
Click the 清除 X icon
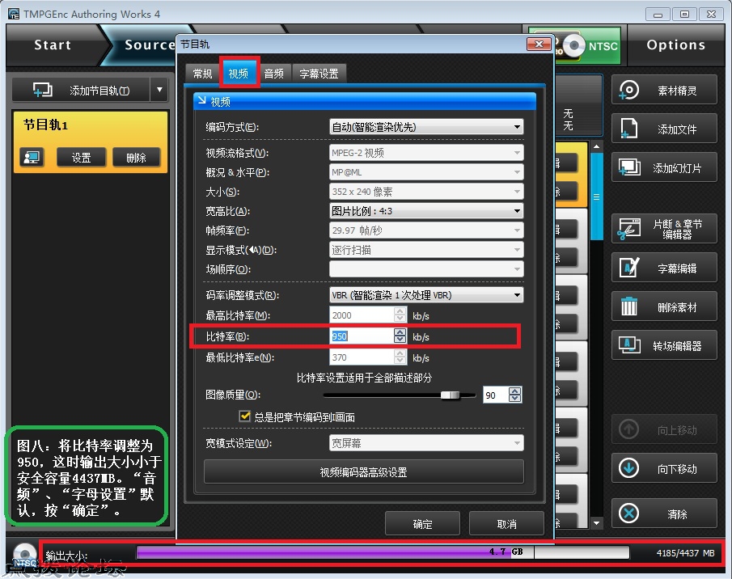coord(628,513)
